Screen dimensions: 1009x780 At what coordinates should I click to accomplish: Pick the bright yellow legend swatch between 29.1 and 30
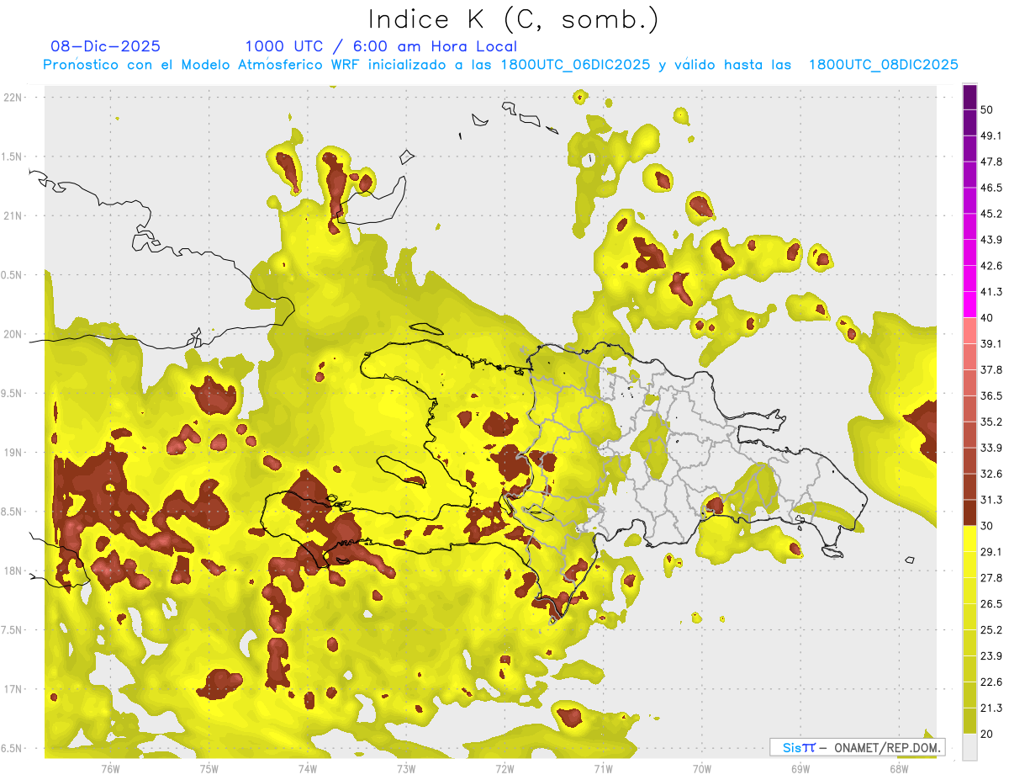pos(969,539)
